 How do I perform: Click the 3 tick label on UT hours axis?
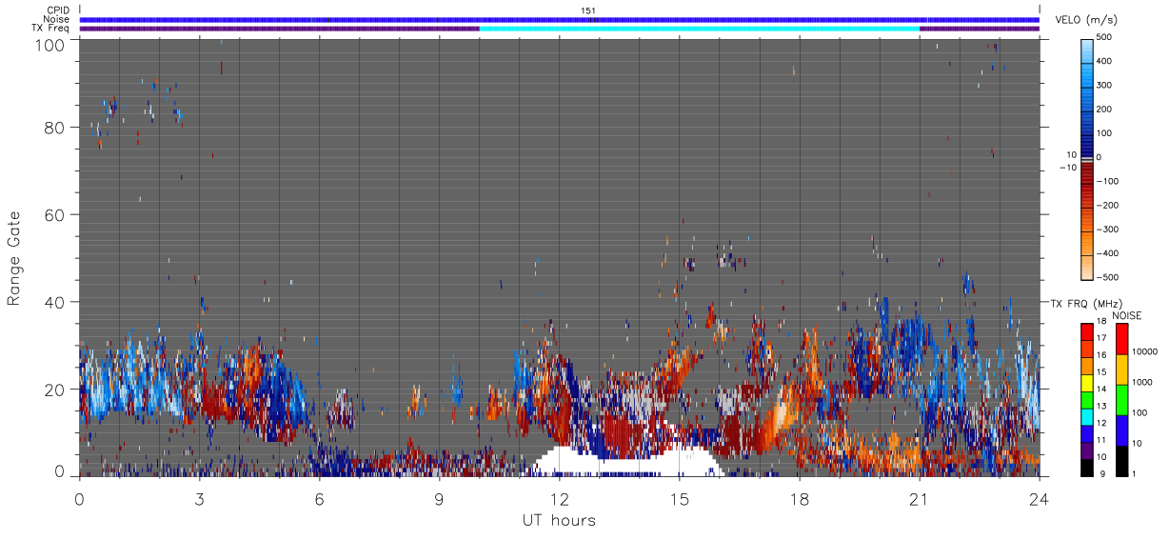coord(200,498)
